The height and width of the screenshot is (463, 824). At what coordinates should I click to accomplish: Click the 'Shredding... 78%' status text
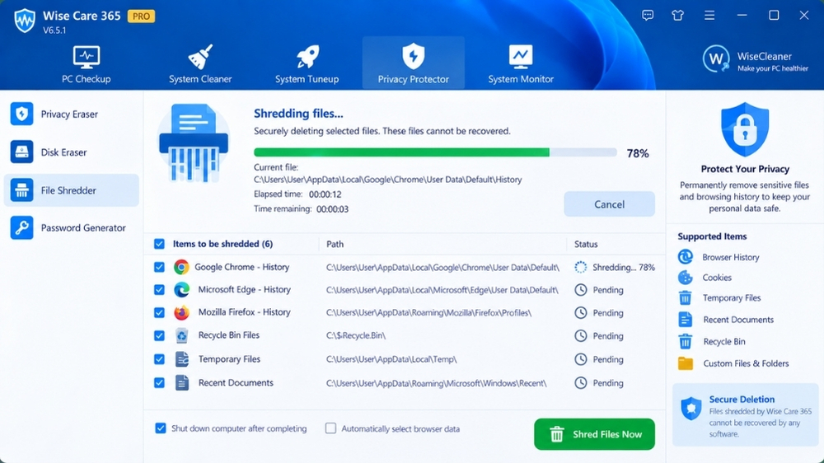(624, 267)
